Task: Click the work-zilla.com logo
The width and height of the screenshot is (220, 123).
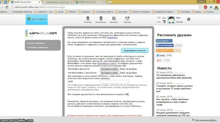Action: pyautogui.click(x=41, y=33)
